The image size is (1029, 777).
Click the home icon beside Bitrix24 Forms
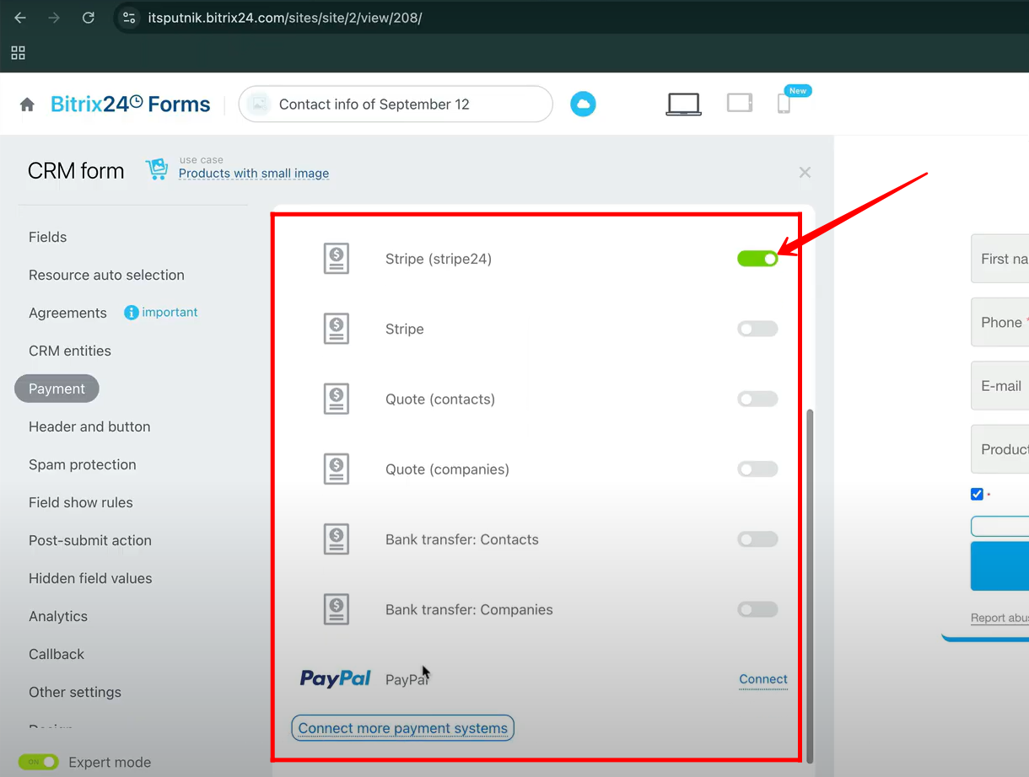click(27, 104)
